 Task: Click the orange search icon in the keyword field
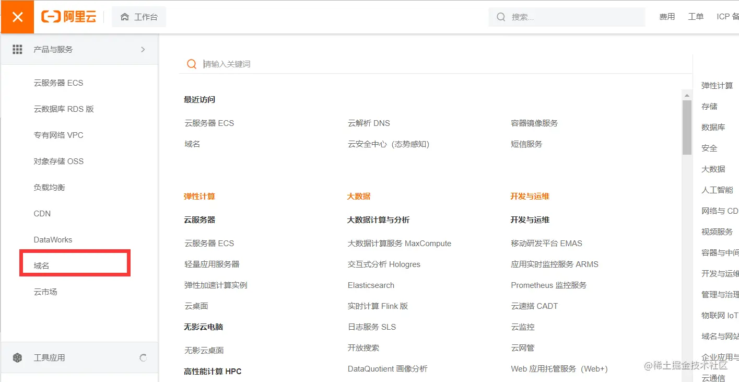pyautogui.click(x=192, y=64)
